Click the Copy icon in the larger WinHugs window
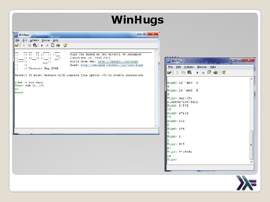This screenshot has height=202, width=270. click(30, 45)
